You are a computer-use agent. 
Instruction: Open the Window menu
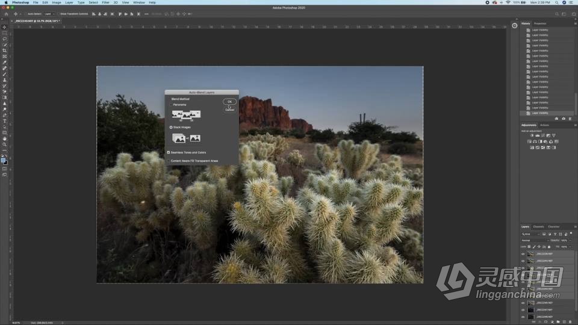(139, 2)
